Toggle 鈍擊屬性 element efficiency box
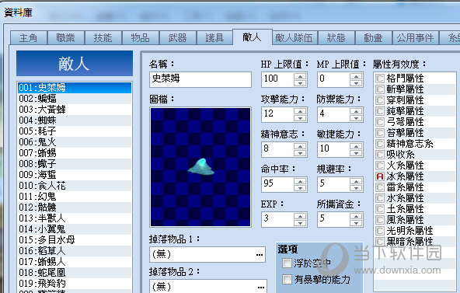Image resolution: width=460 pixels, height=293 pixels. pos(380,111)
